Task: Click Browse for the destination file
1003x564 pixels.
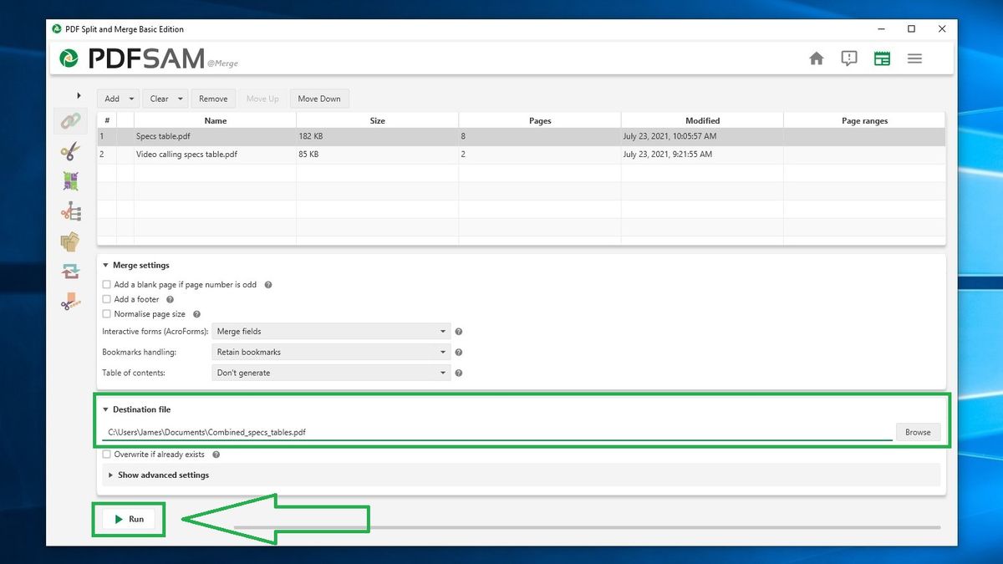Action: (x=917, y=432)
